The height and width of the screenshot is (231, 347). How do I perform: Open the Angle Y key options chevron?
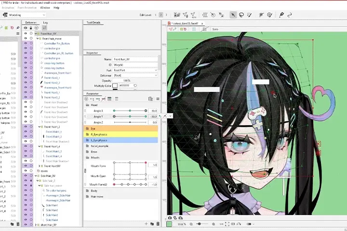(170, 116)
